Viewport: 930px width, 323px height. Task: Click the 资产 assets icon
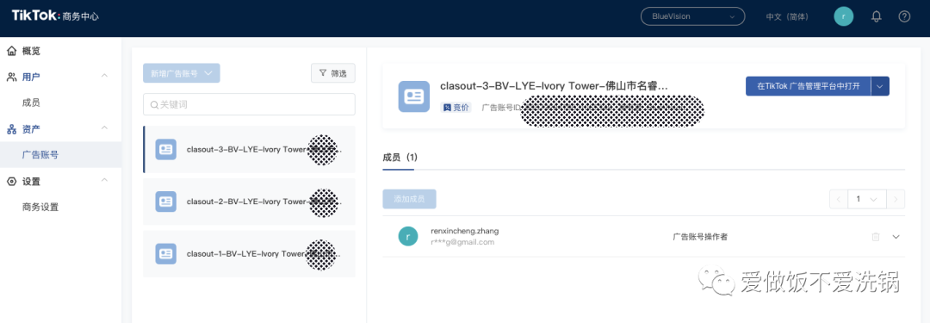pyautogui.click(x=12, y=129)
